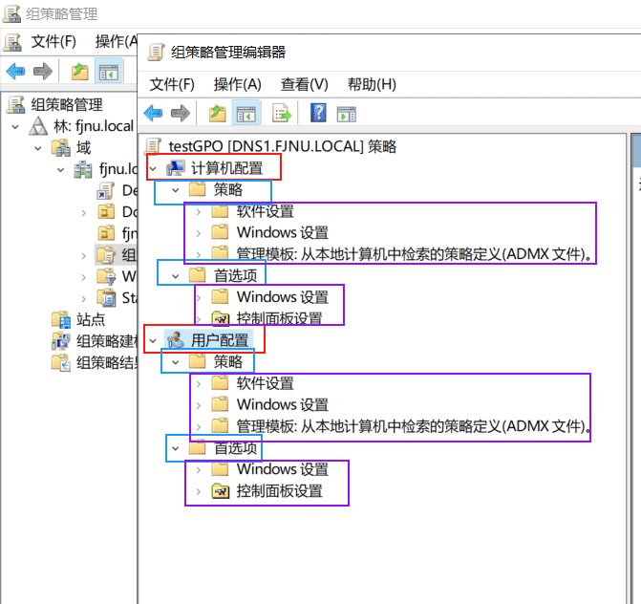Click 控制面板设置 icon under user 首选项

click(221, 490)
